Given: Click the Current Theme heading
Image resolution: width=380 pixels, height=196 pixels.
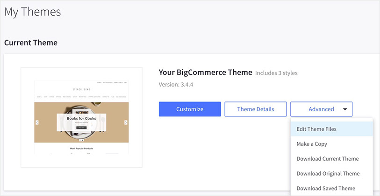Looking at the screenshot, I should [x=31, y=43].
